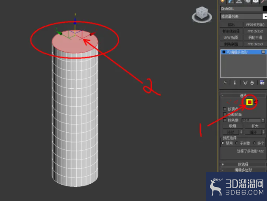Collapse the 编辑多边形 rollout
Viewport: 267px width, 201px height.
pos(243,170)
